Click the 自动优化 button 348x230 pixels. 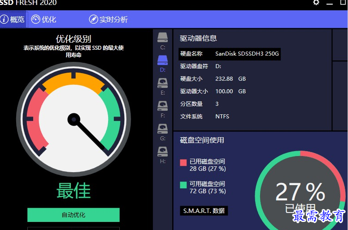tap(74, 215)
